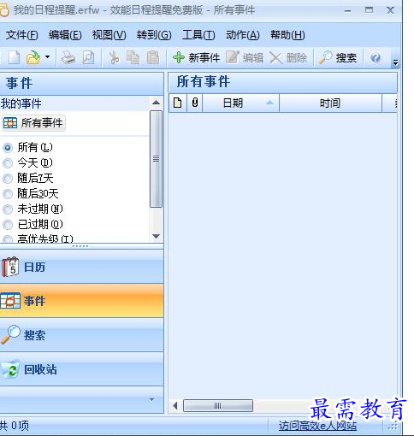Click the New file toolbar icon
Image resolution: width=414 pixels, height=436 pixels.
(x=14, y=57)
